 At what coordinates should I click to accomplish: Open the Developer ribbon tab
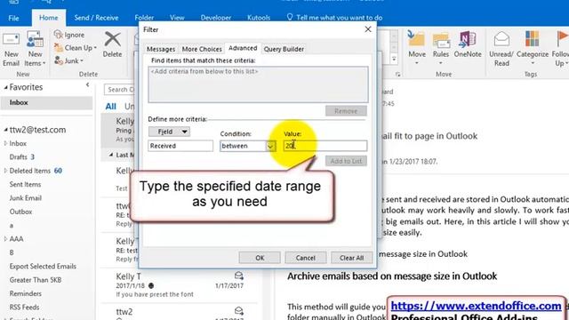click(x=215, y=18)
